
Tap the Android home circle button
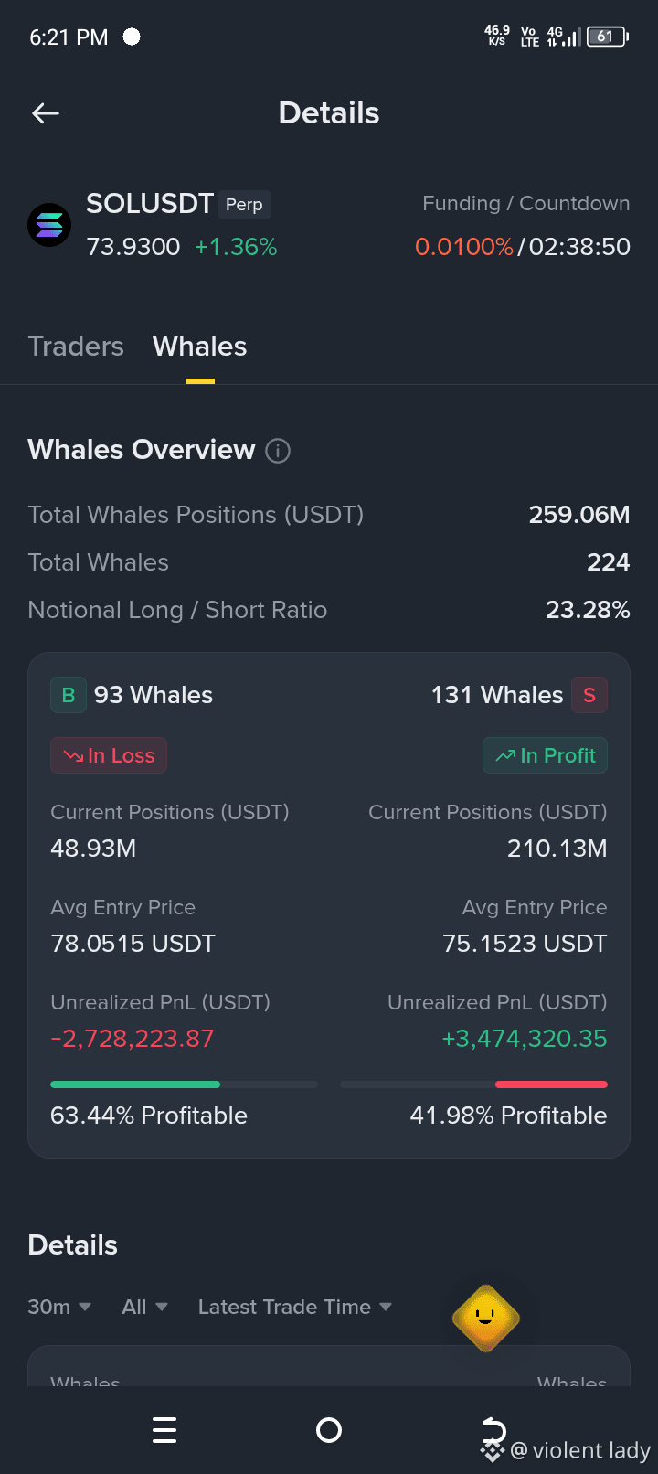(329, 1430)
